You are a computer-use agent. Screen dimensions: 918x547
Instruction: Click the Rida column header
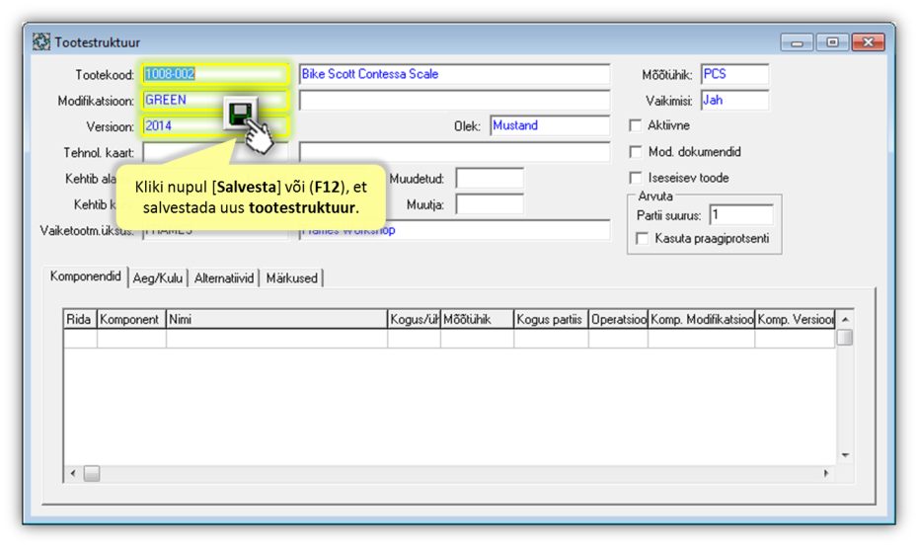click(x=80, y=319)
